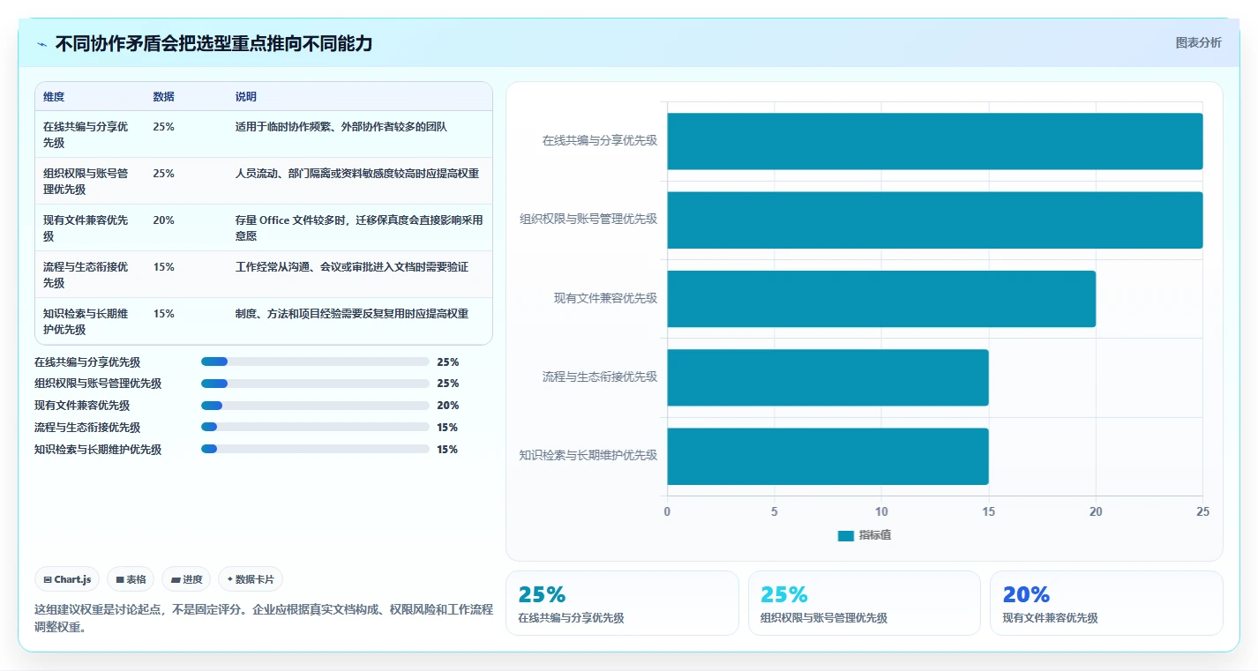This screenshot has width=1258, height=671.
Task: Click the 维度 column header
Action: pos(54,97)
